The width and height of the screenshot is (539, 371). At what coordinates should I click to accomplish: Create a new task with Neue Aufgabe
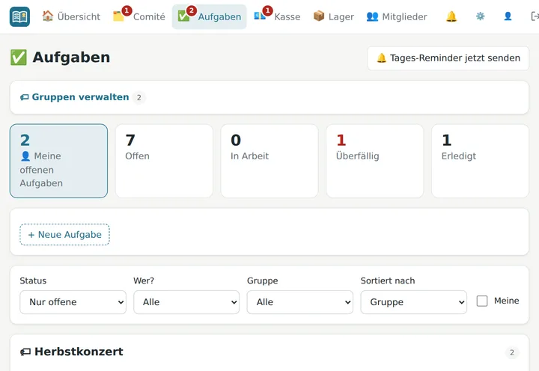(64, 235)
